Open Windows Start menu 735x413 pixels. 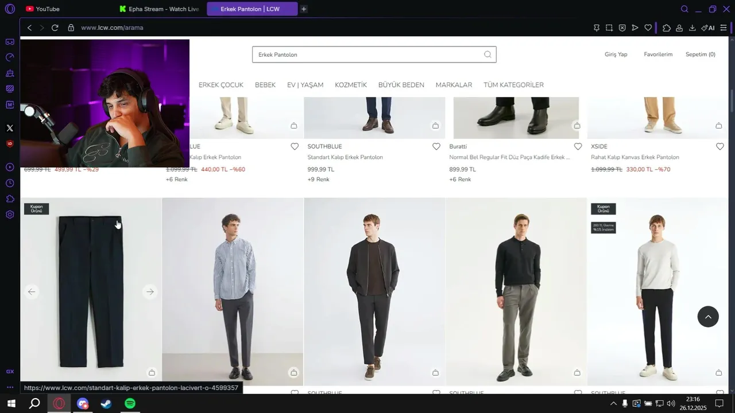[x=11, y=404]
